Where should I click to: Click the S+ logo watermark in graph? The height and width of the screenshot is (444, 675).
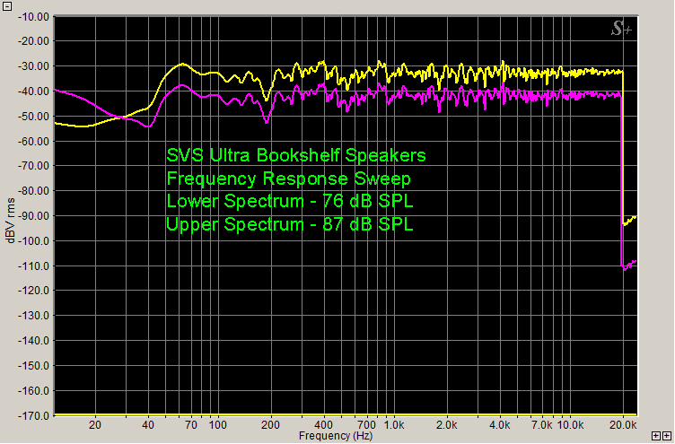(620, 29)
